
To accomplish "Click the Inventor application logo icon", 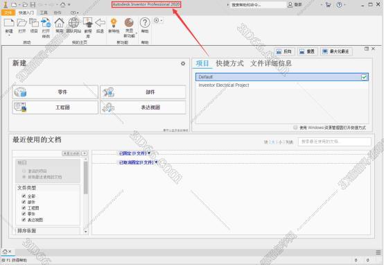I will click(x=5, y=4).
